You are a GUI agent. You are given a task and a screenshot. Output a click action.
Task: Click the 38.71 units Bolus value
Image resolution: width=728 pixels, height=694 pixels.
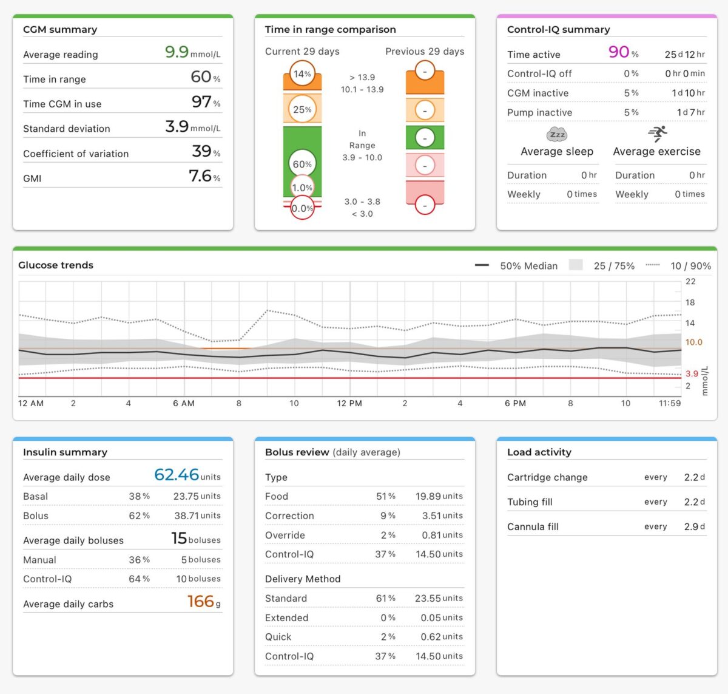(197, 515)
